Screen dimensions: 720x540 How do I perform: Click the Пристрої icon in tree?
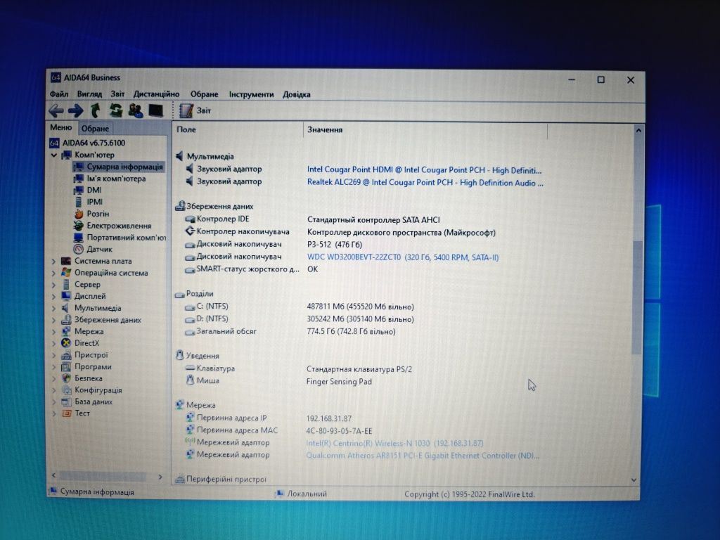66,355
